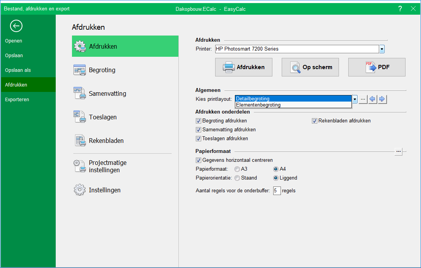
Task: Click the Toeslagen printer icon
Action: (x=79, y=117)
